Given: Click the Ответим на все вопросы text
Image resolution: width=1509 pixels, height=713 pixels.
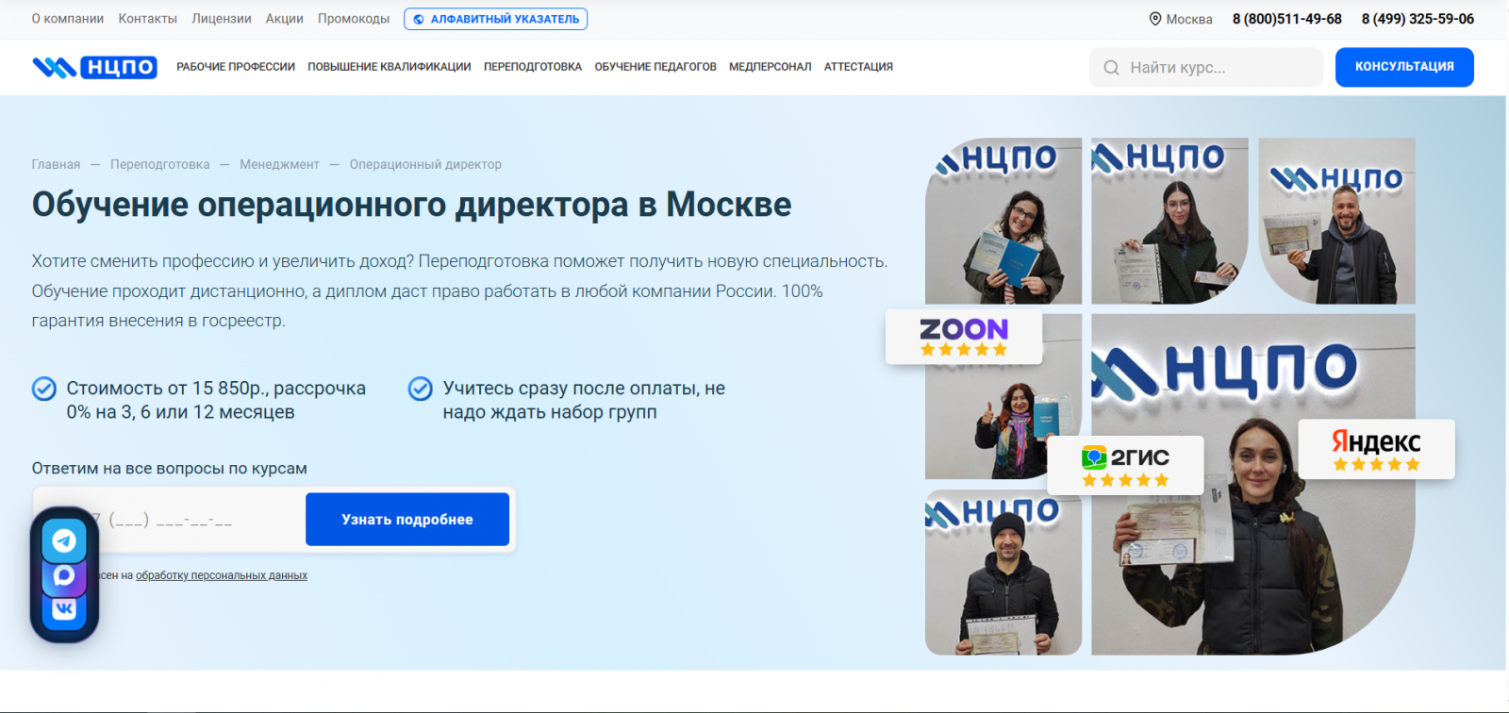Looking at the screenshot, I should (x=170, y=469).
